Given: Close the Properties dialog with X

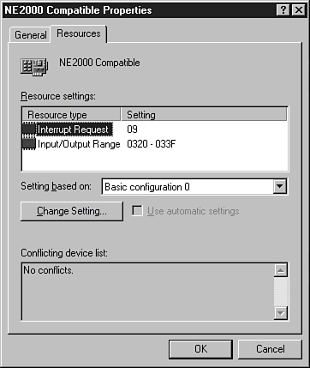Looking at the screenshot, I should 299,10.
